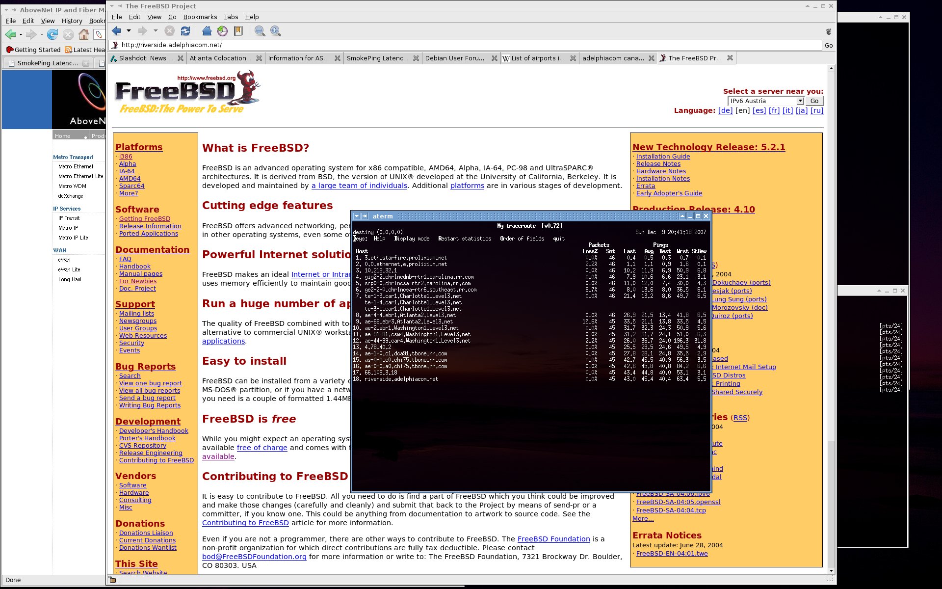Click the blue Back arrow in FreeBSD browser
This screenshot has width=942, height=589.
(x=116, y=31)
